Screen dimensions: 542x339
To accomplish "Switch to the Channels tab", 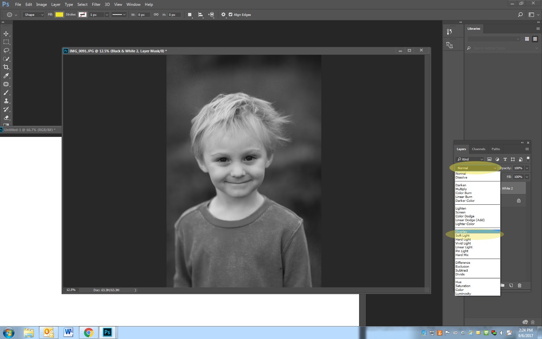I will [x=478, y=149].
